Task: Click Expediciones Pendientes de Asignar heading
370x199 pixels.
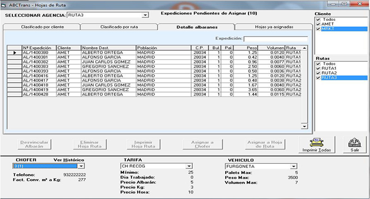Action: tap(209, 13)
